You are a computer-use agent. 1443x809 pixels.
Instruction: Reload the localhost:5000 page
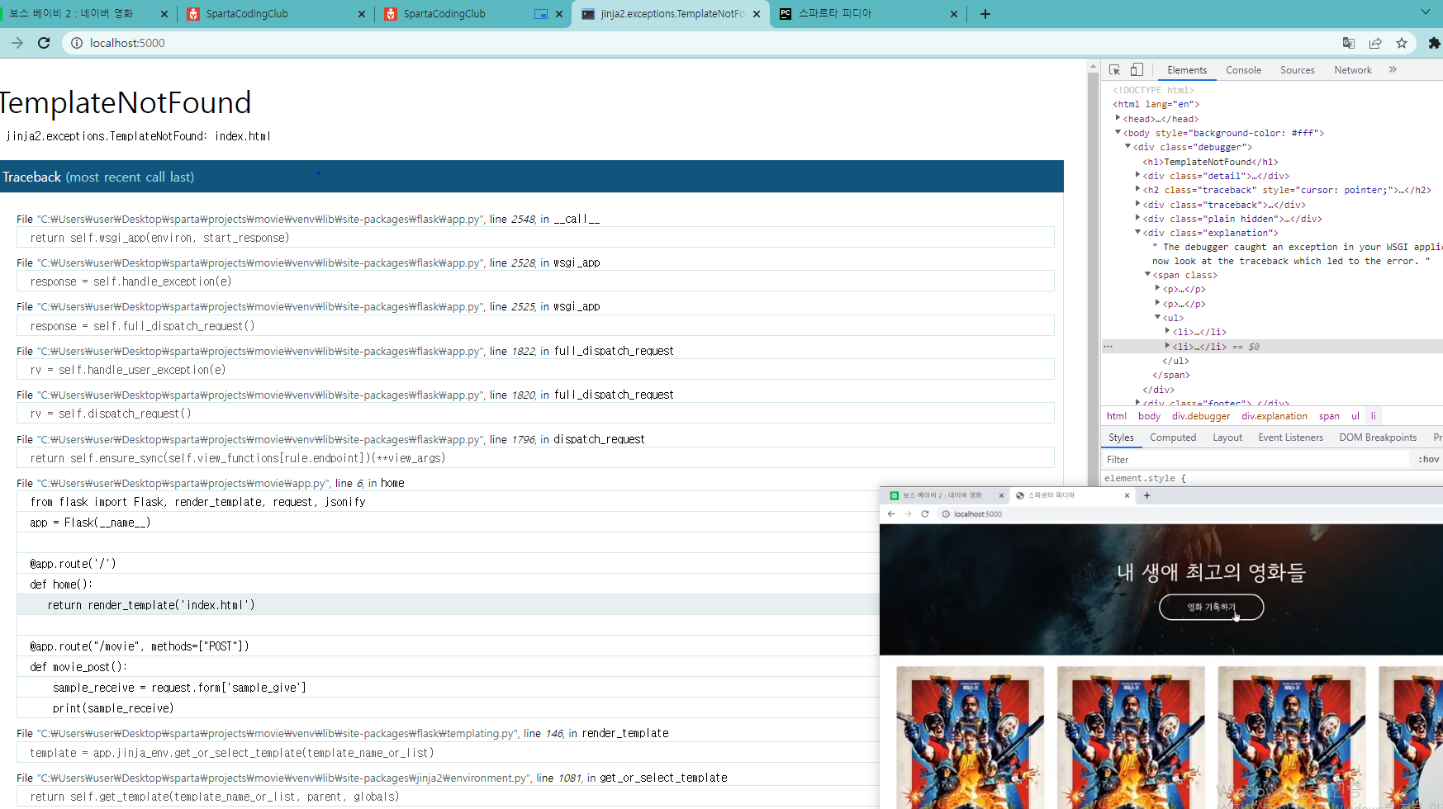[x=44, y=43]
